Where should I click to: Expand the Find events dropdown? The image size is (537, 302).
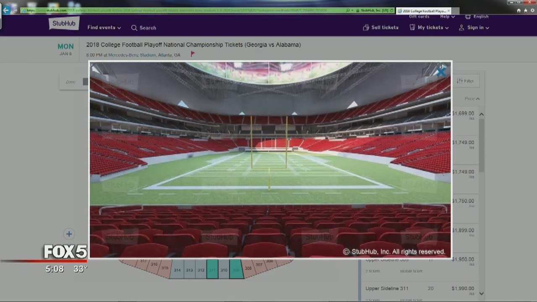coord(104,28)
